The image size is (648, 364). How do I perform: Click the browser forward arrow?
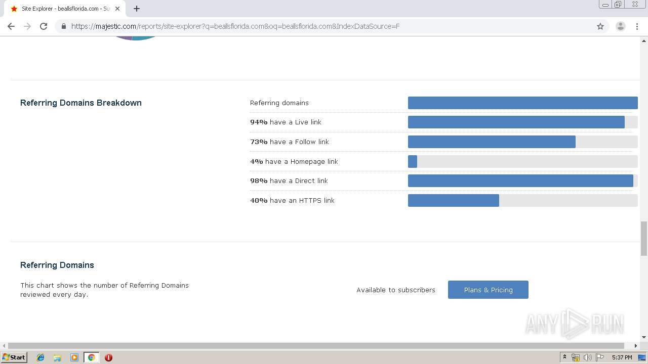point(27,26)
